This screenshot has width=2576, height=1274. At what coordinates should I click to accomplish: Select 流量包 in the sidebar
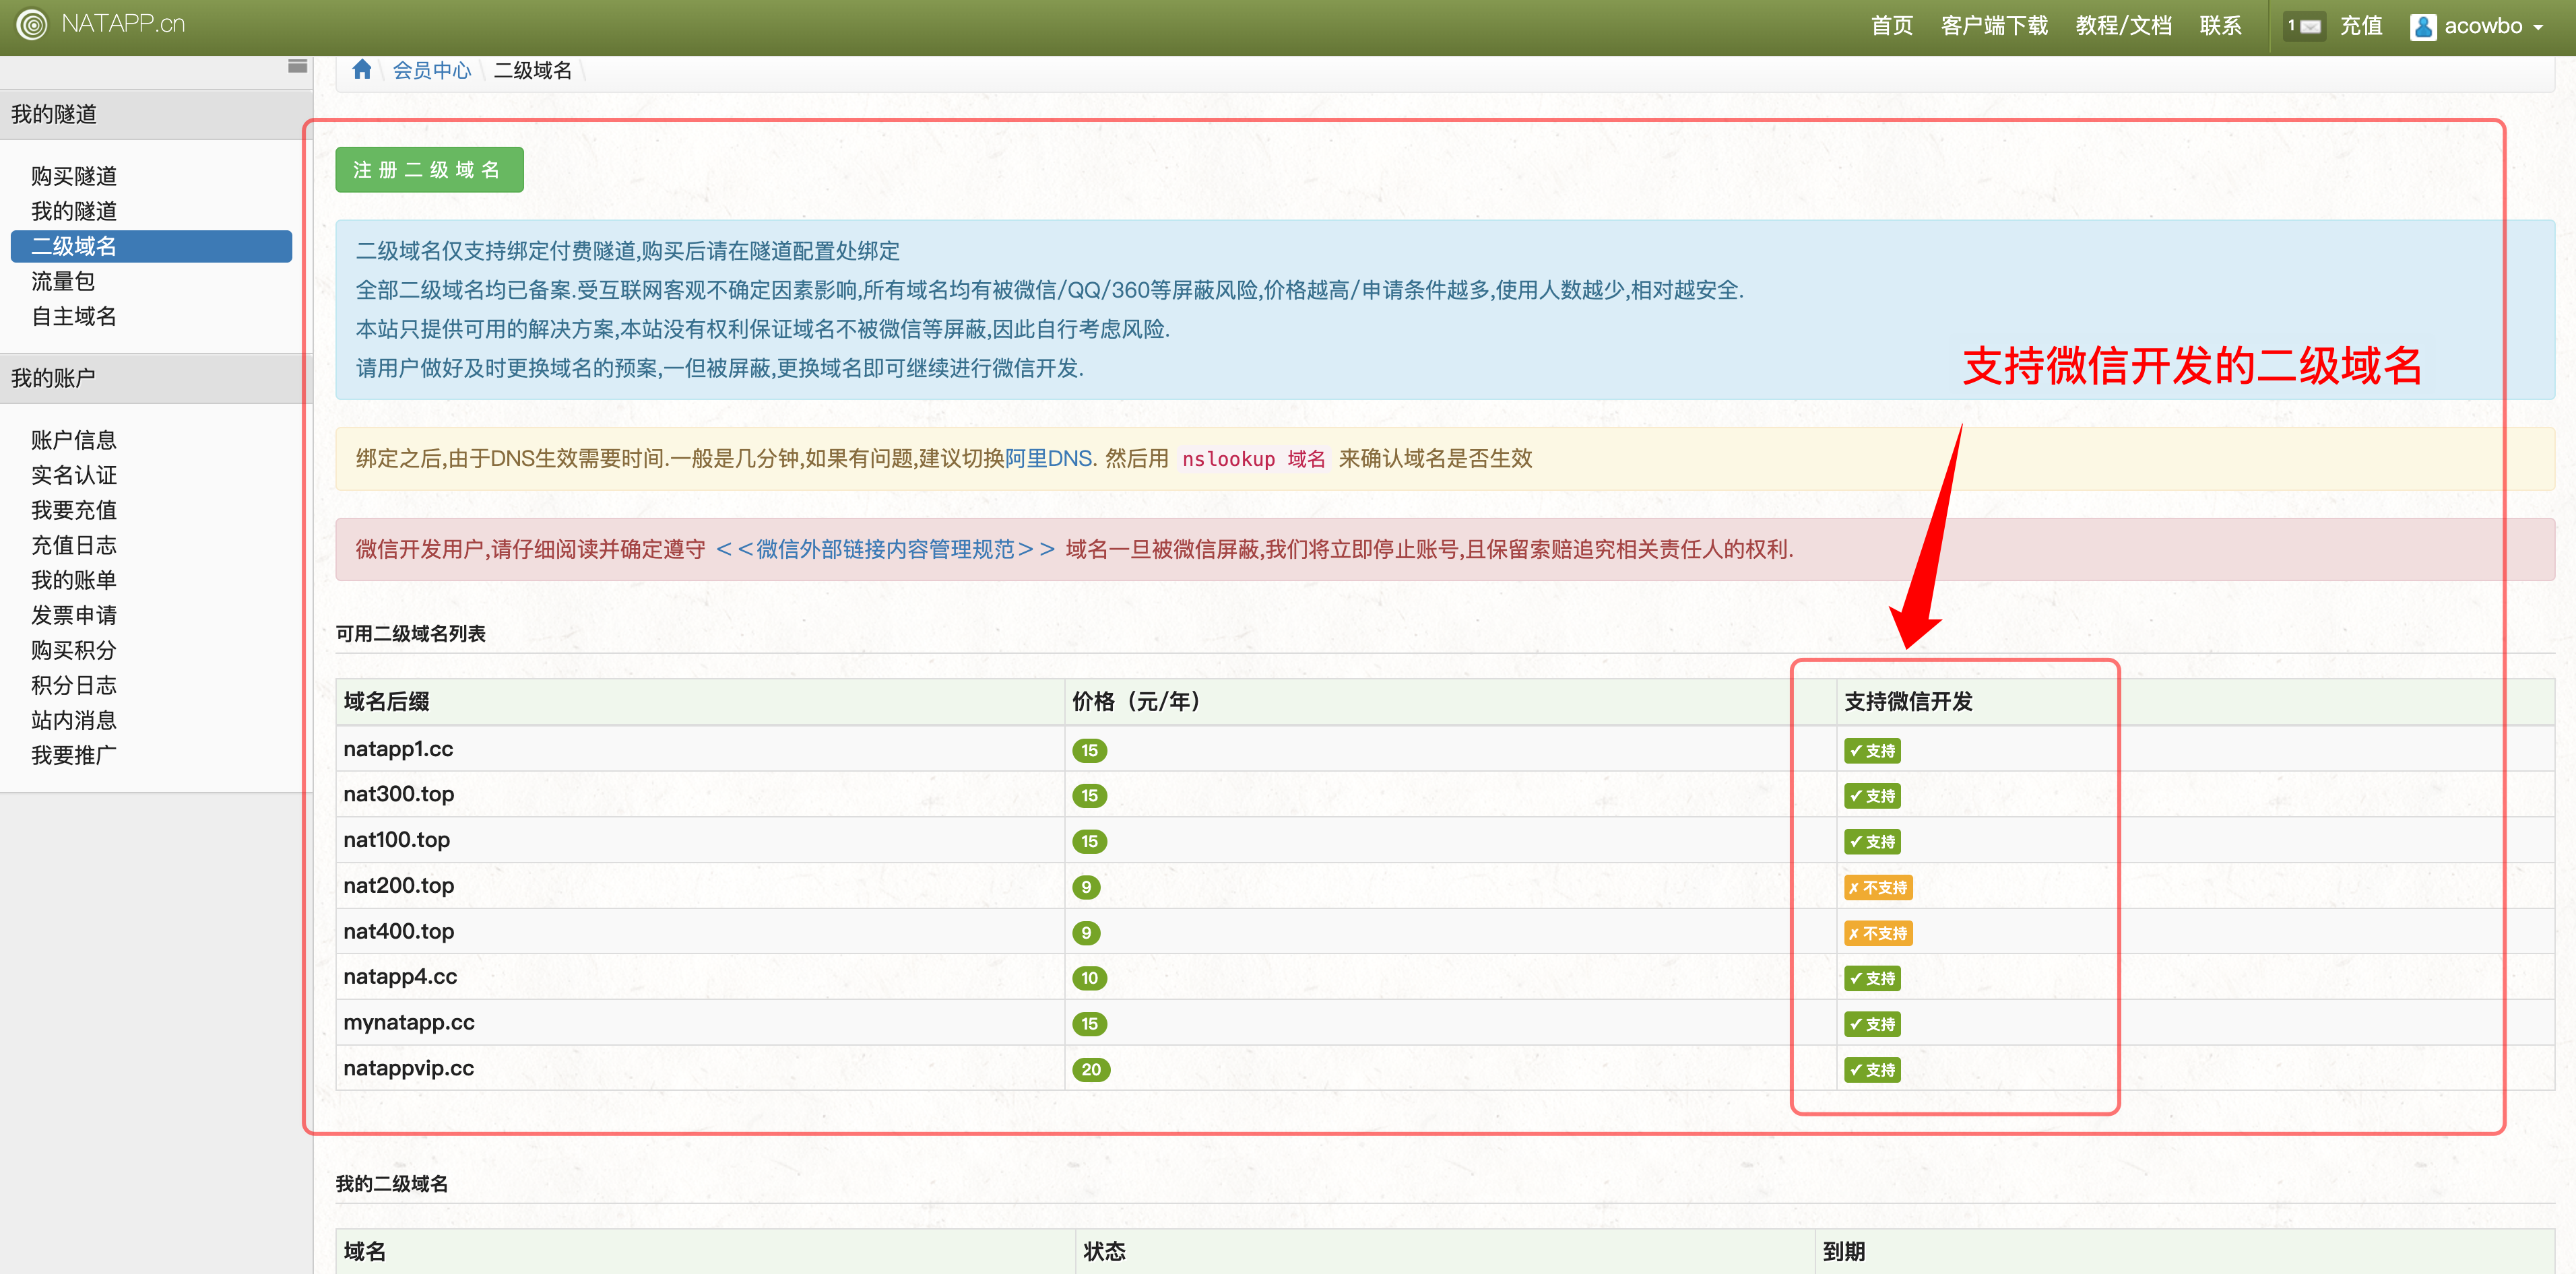pyautogui.click(x=63, y=281)
